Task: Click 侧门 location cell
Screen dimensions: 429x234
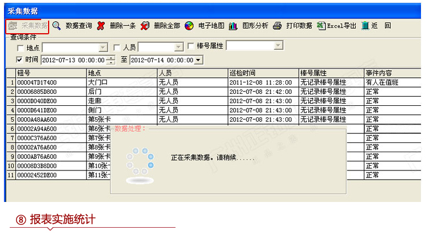Action: click(122, 110)
